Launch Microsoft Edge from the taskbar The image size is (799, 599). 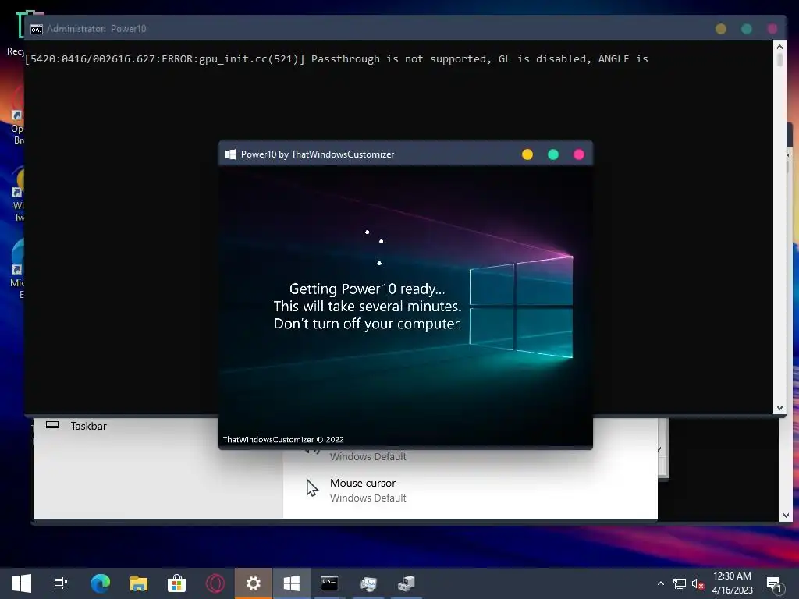[x=101, y=583]
